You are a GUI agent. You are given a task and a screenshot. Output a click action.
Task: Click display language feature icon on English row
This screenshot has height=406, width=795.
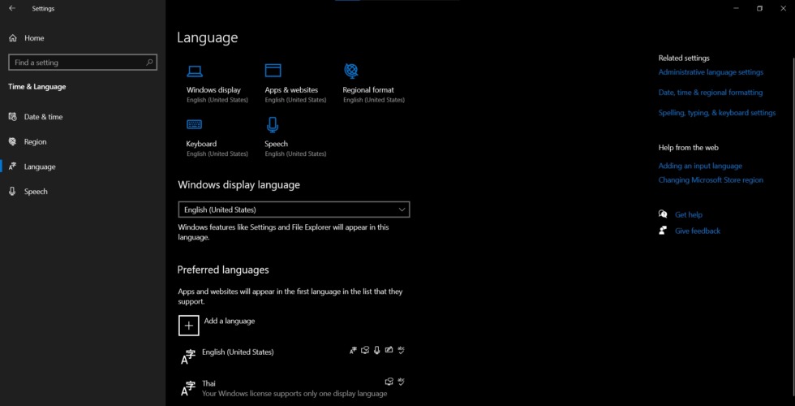point(354,350)
